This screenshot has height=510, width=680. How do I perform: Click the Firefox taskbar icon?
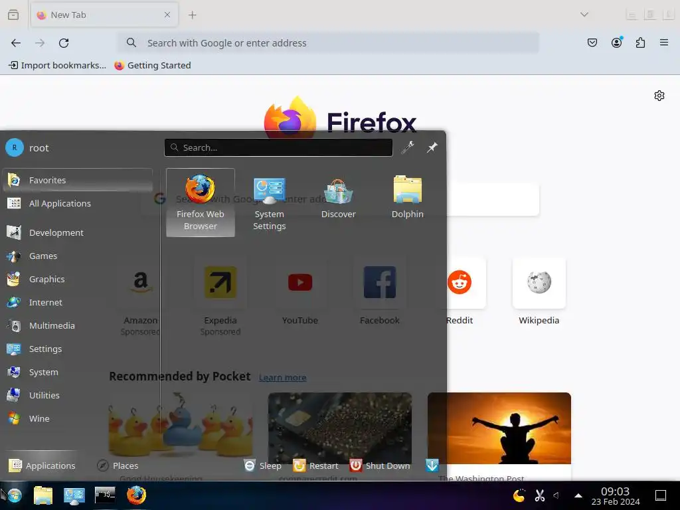(136, 495)
